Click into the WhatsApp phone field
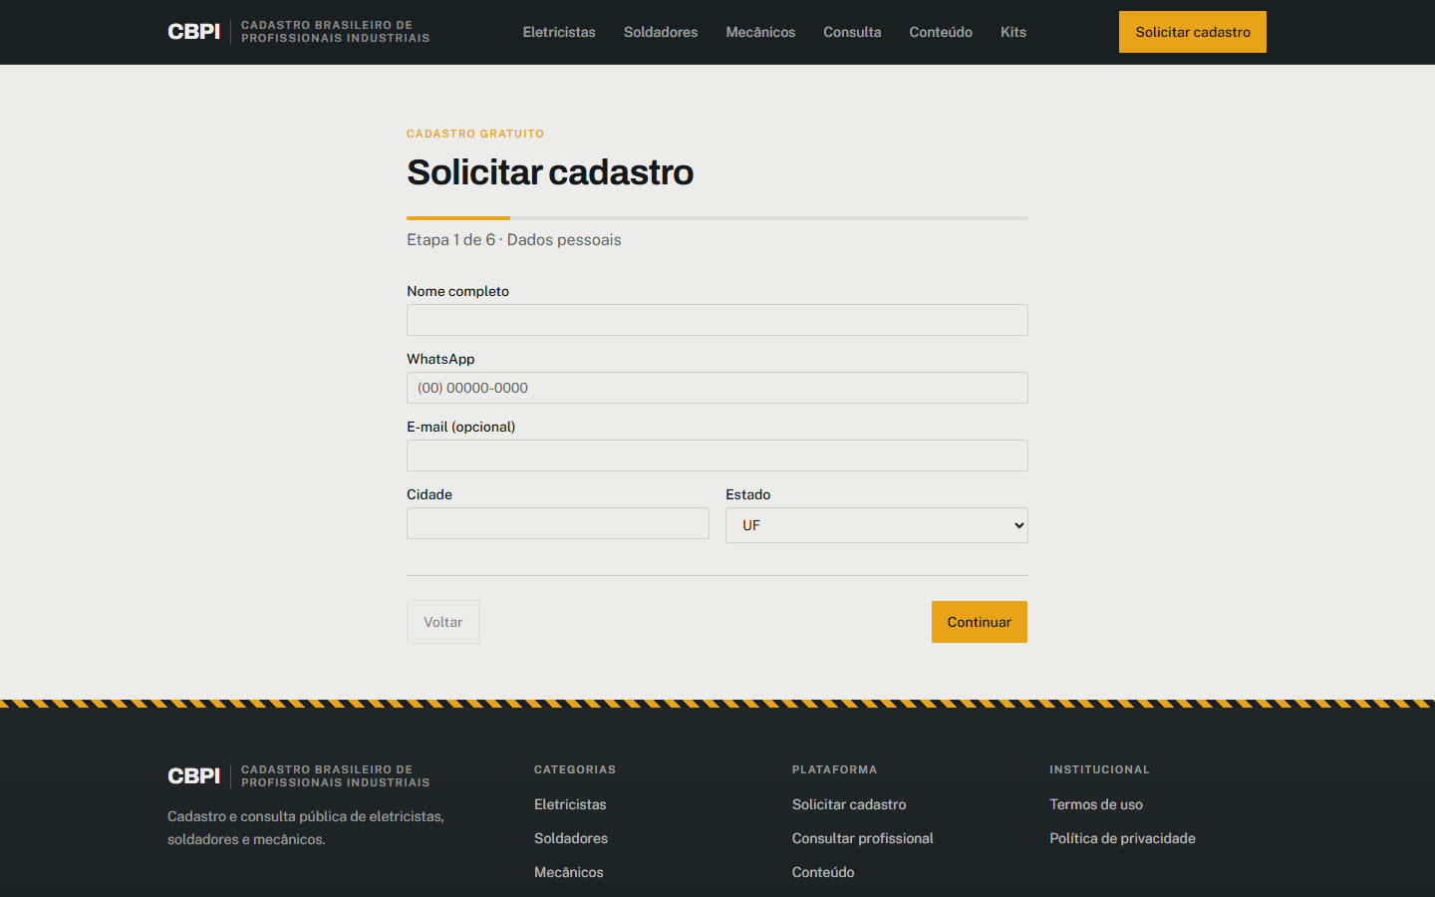This screenshot has height=897, width=1435. click(x=717, y=388)
